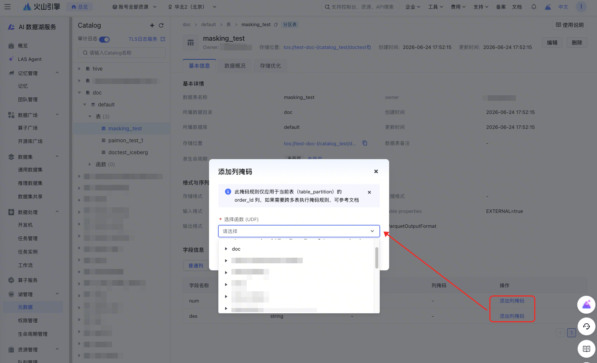Viewport: 597px width, 363px height.
Task: Close the info alert in dialog
Action: pyautogui.click(x=369, y=192)
